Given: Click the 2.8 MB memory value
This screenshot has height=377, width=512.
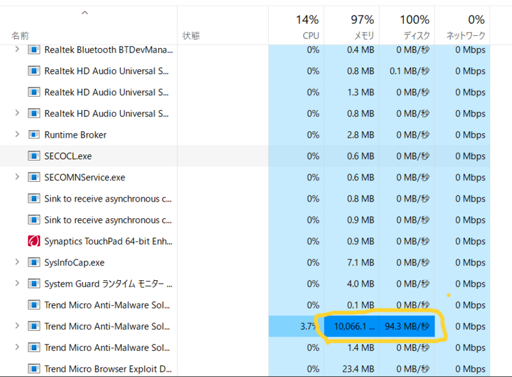Looking at the screenshot, I should click(360, 135).
